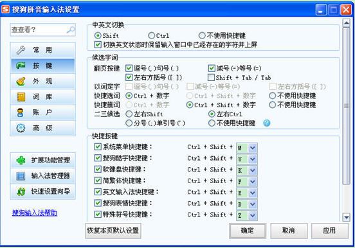Viewport: 355px width, 248px height.
Task: Click the wrench icon beside 常用
Action: tap(21, 50)
